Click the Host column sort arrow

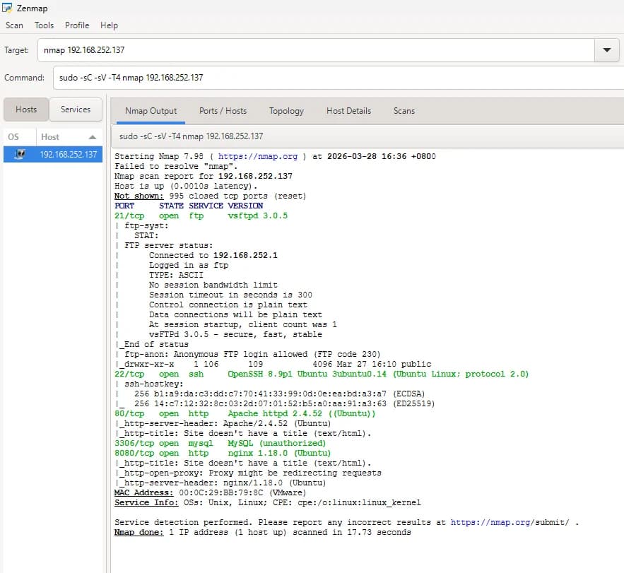93,137
